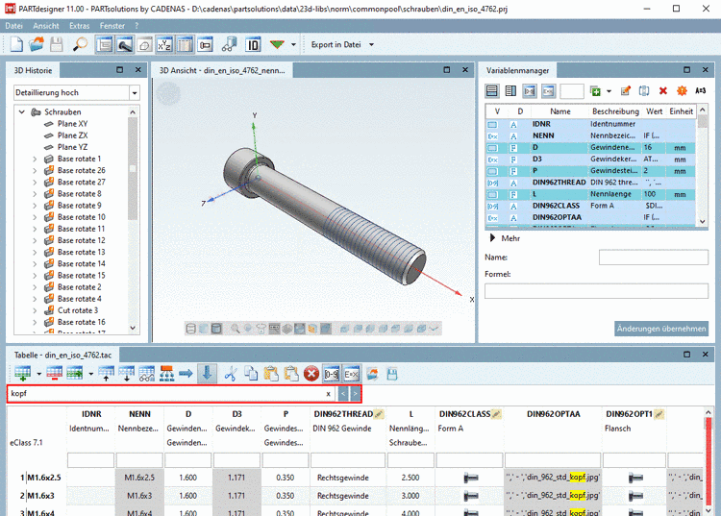The width and height of the screenshot is (721, 516).
Task: Click the ID icon in main toolbar
Action: pos(253,44)
